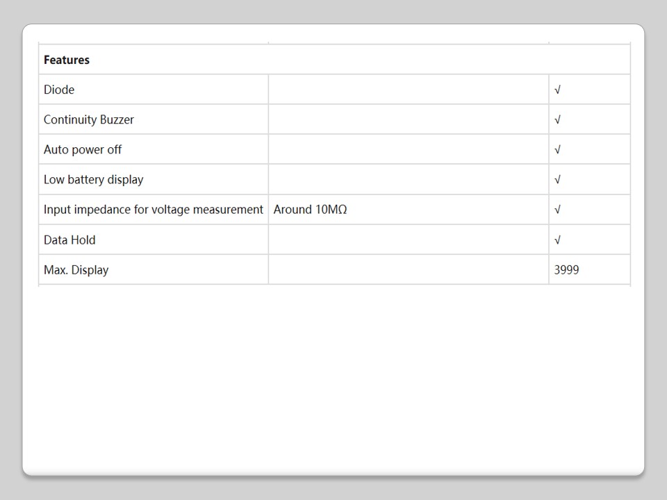This screenshot has height=500, width=667.
Task: Click the Data Hold row checkmark
Action: pyautogui.click(x=558, y=240)
